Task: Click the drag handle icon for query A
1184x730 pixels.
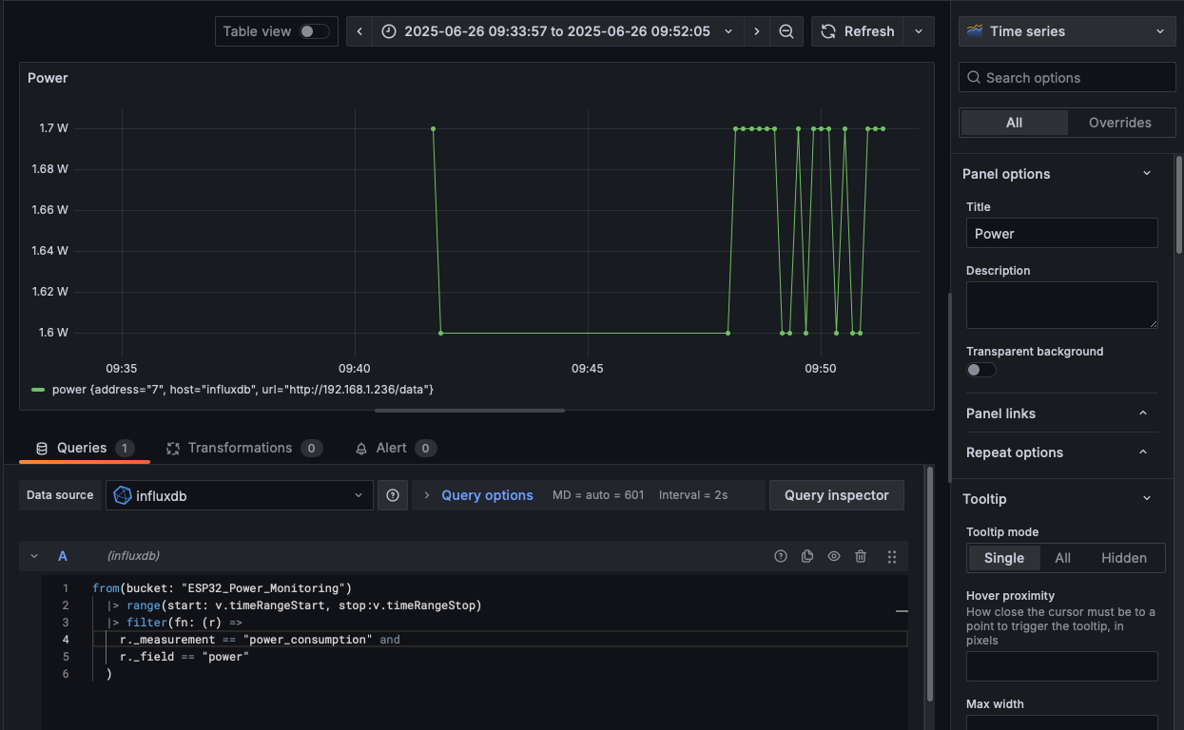Action: pos(892,556)
